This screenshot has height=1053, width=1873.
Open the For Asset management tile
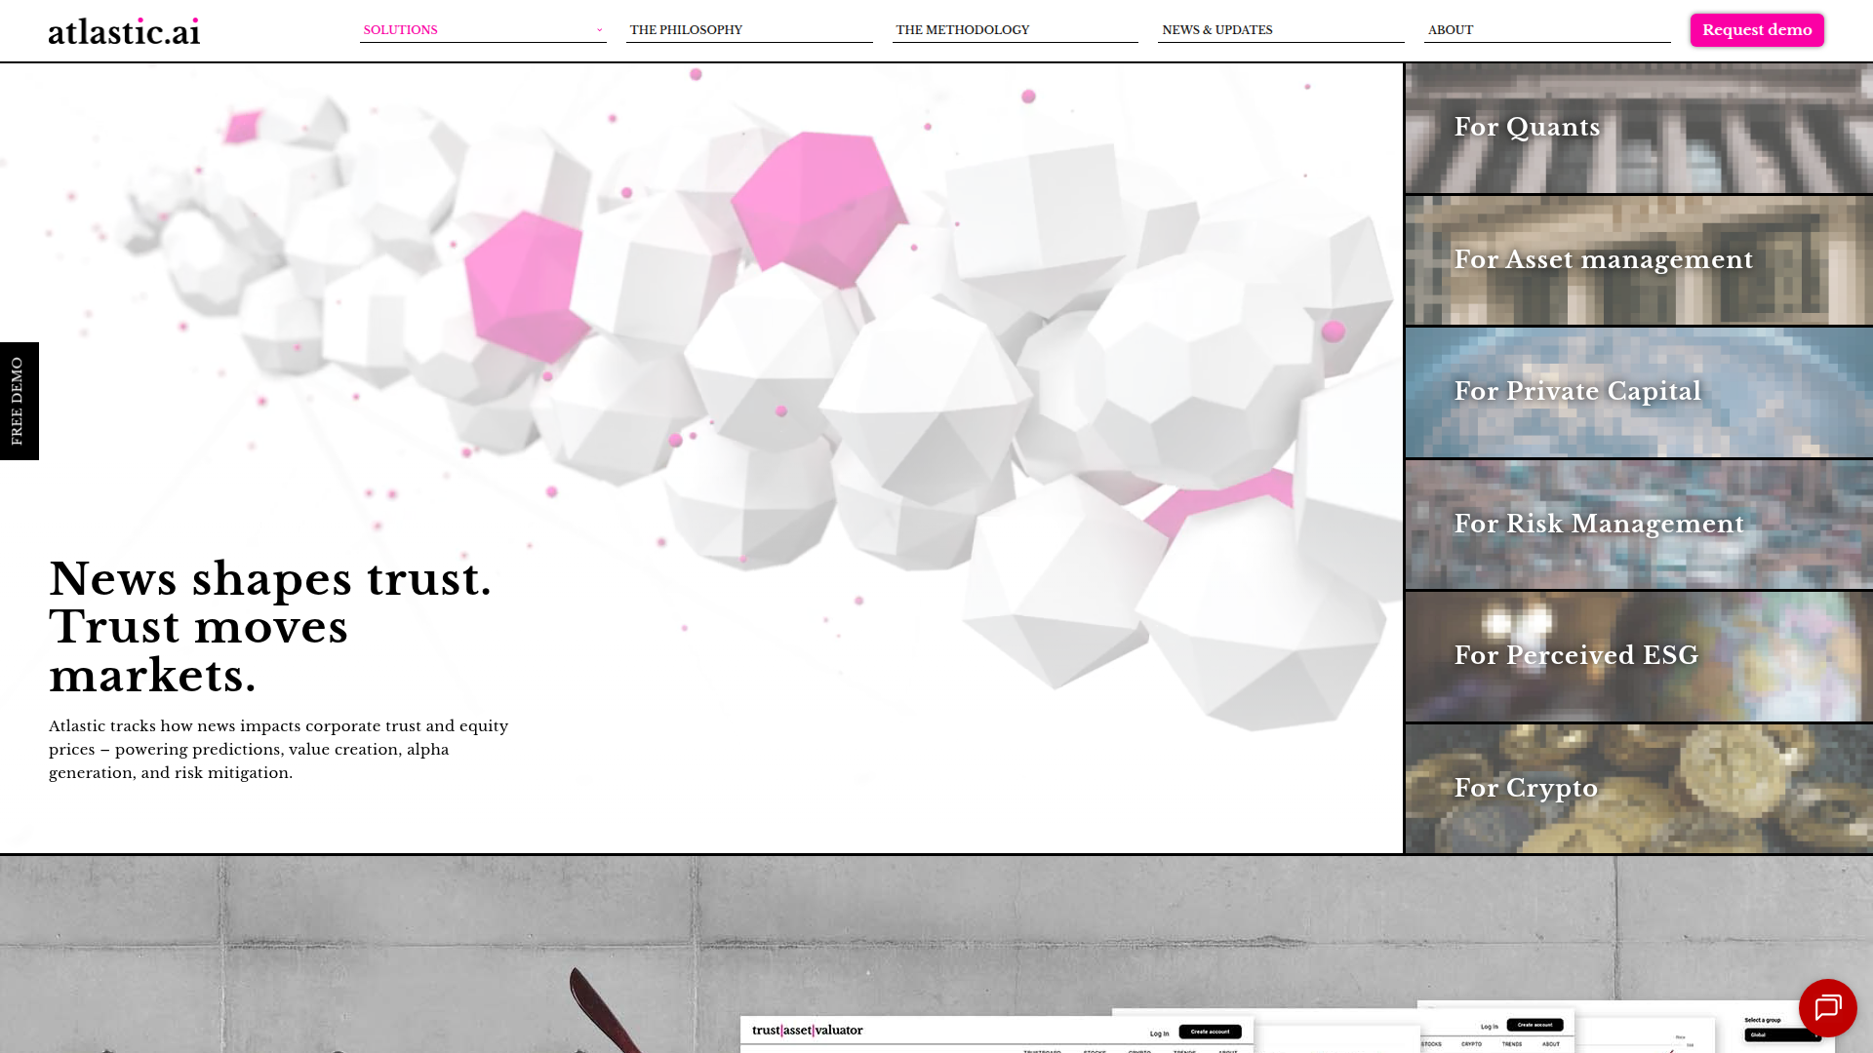pyautogui.click(x=1639, y=260)
